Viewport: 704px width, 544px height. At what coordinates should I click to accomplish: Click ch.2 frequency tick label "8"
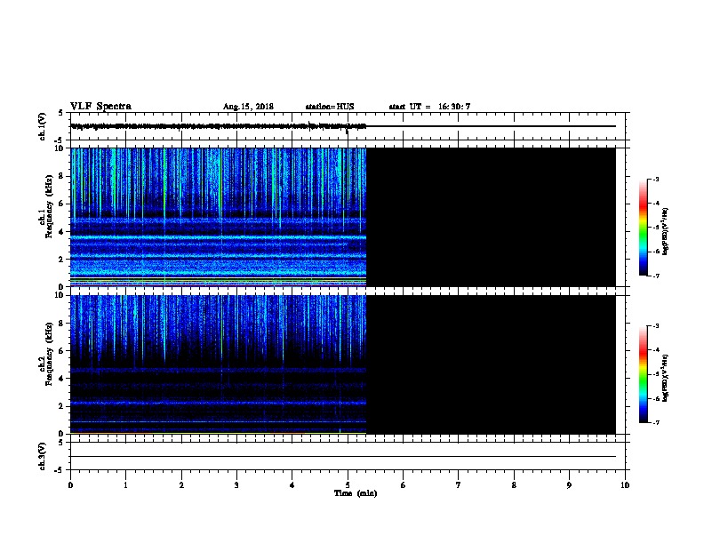[x=61, y=323]
